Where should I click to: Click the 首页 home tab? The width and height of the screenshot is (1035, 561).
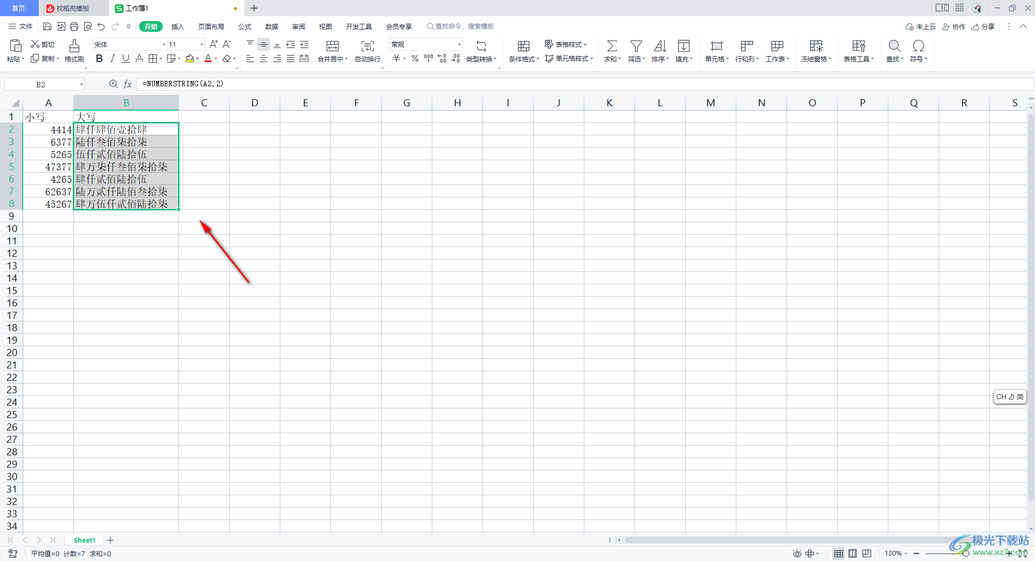(x=19, y=8)
